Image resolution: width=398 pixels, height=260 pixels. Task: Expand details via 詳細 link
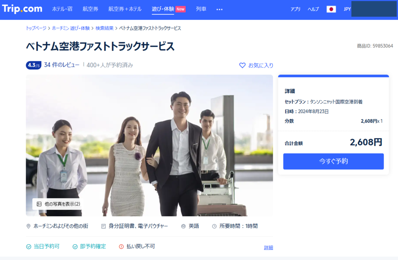coord(269,248)
